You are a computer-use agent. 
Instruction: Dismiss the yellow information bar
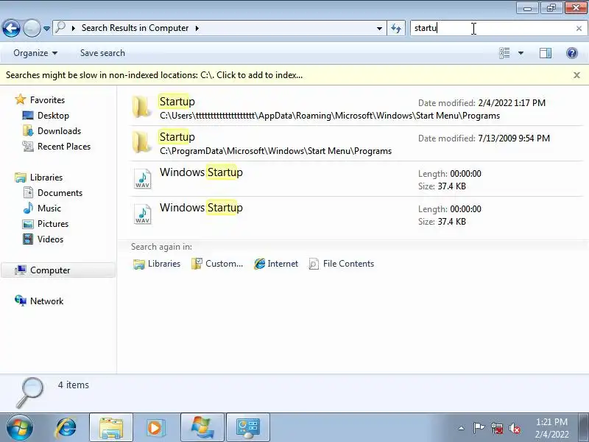(576, 75)
